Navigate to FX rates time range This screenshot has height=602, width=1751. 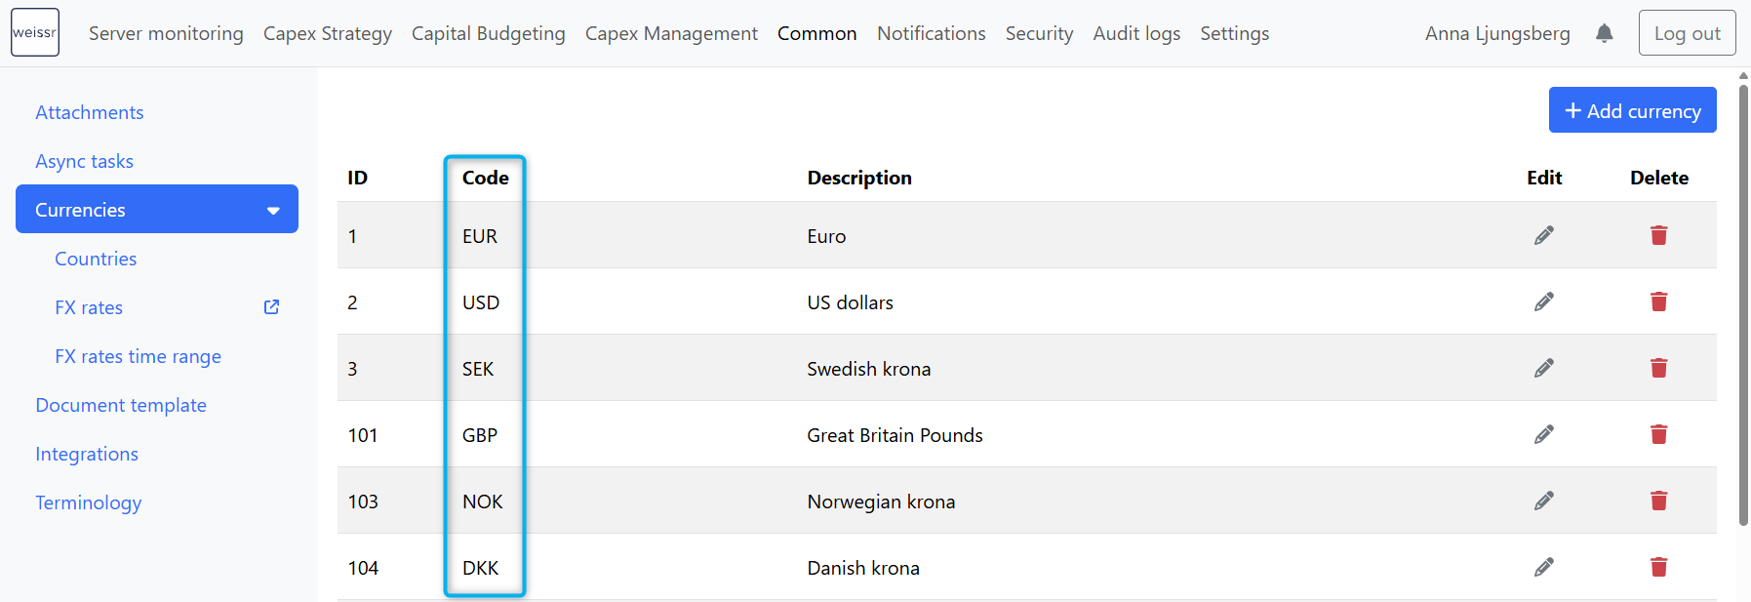coord(138,356)
